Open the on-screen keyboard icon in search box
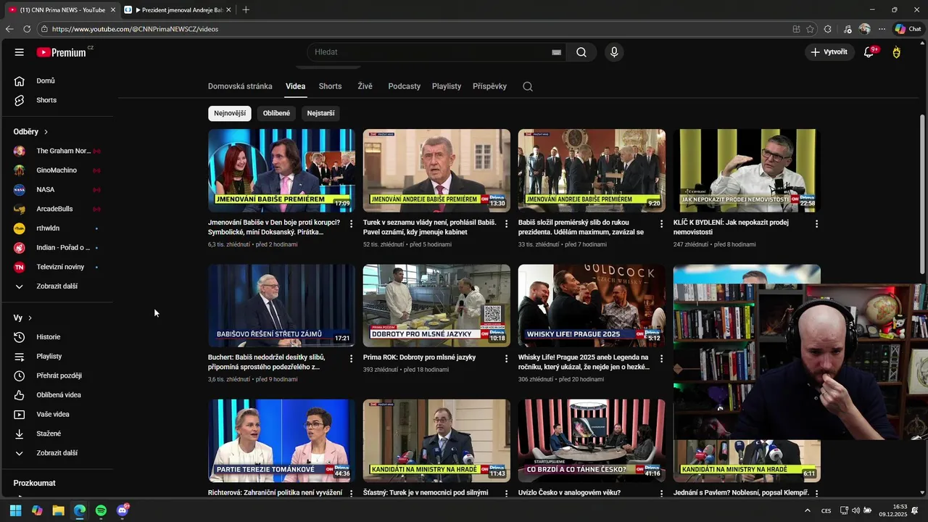This screenshot has height=522, width=928. (557, 52)
